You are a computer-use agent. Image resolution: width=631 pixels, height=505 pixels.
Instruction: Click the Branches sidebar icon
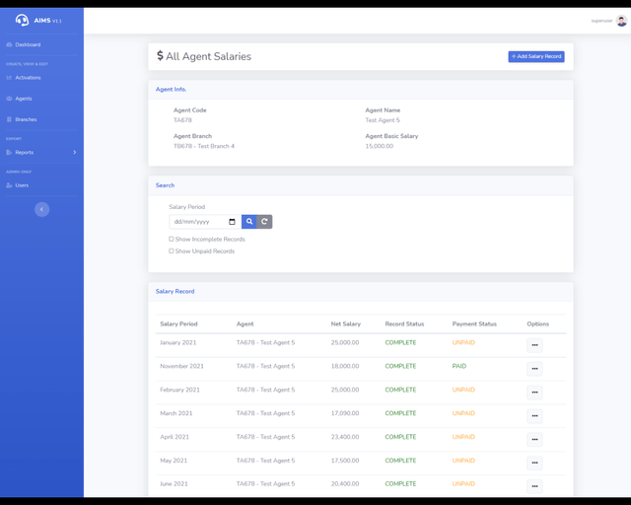10,119
